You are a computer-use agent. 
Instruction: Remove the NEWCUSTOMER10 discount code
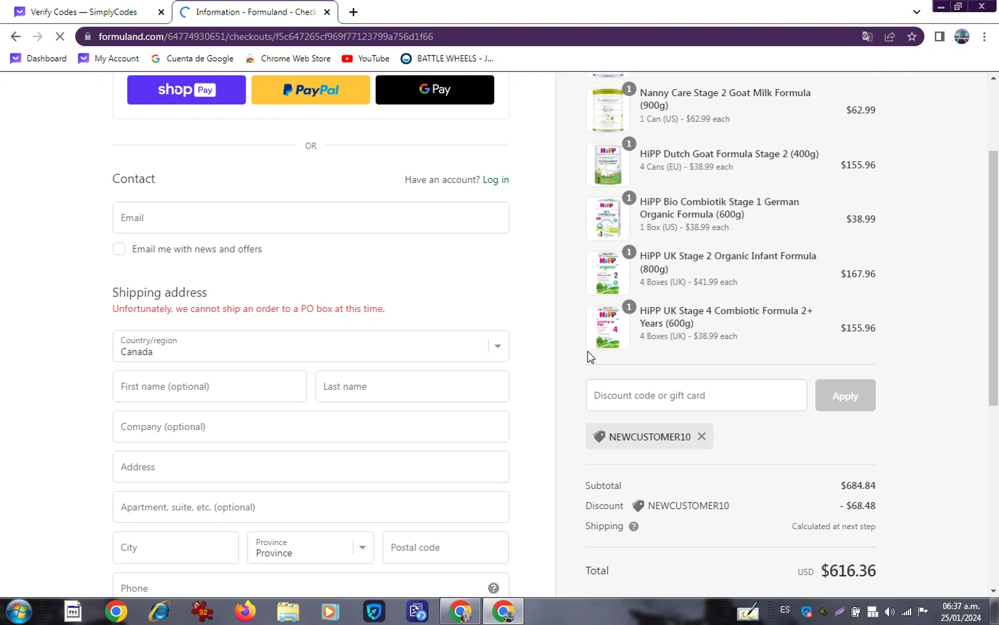coord(701,436)
